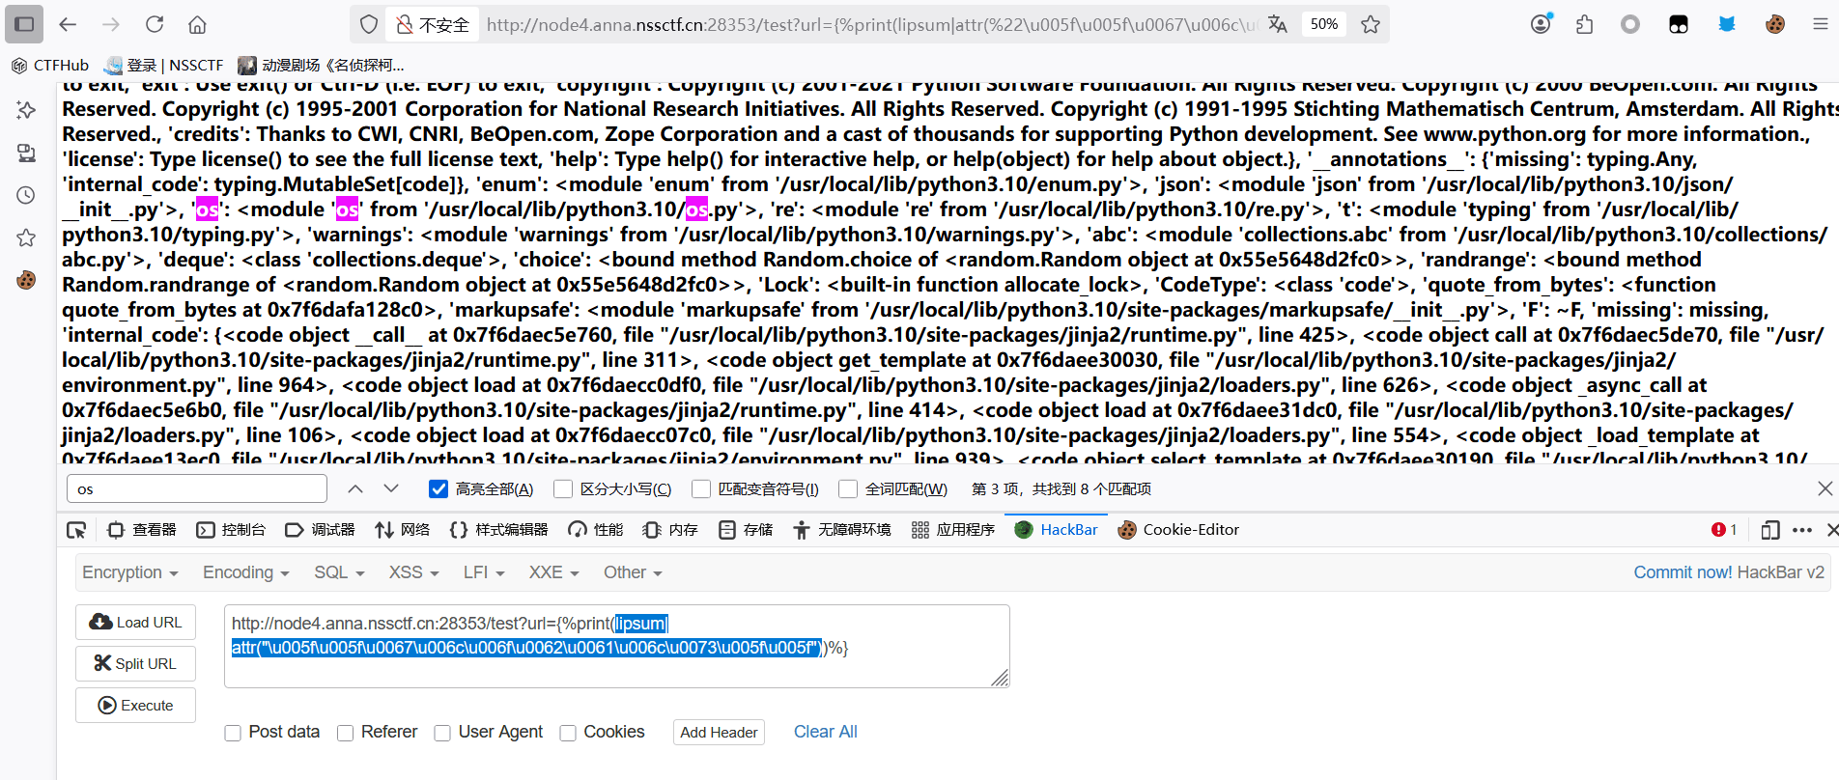Viewport: 1839px width, 780px height.
Task: Bookmark this page with the star icon
Action: point(1370,24)
